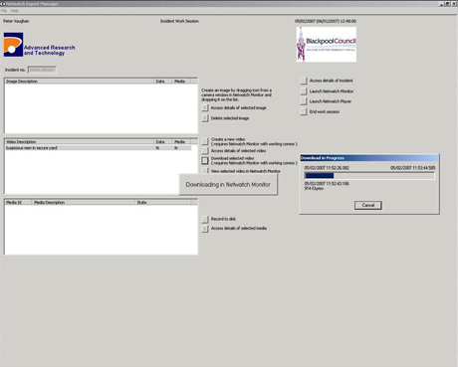Click the Media column header in video list

coord(182,142)
